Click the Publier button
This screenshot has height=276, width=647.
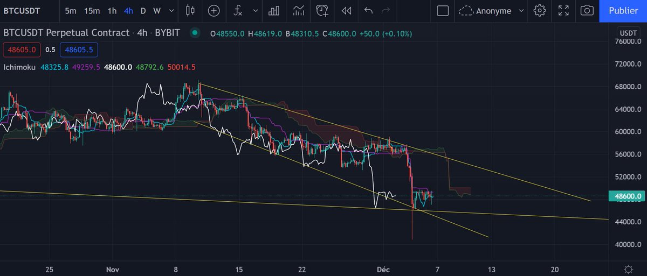[623, 11]
